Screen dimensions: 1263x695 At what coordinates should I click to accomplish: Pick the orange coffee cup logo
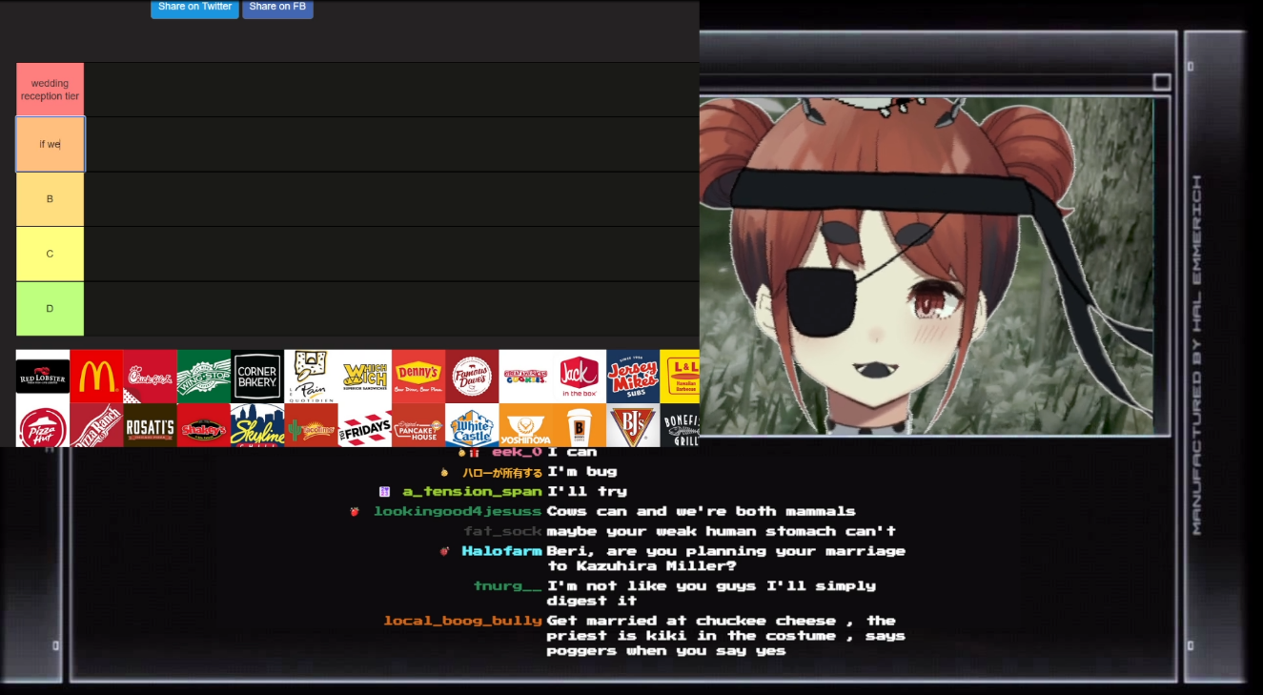580,425
